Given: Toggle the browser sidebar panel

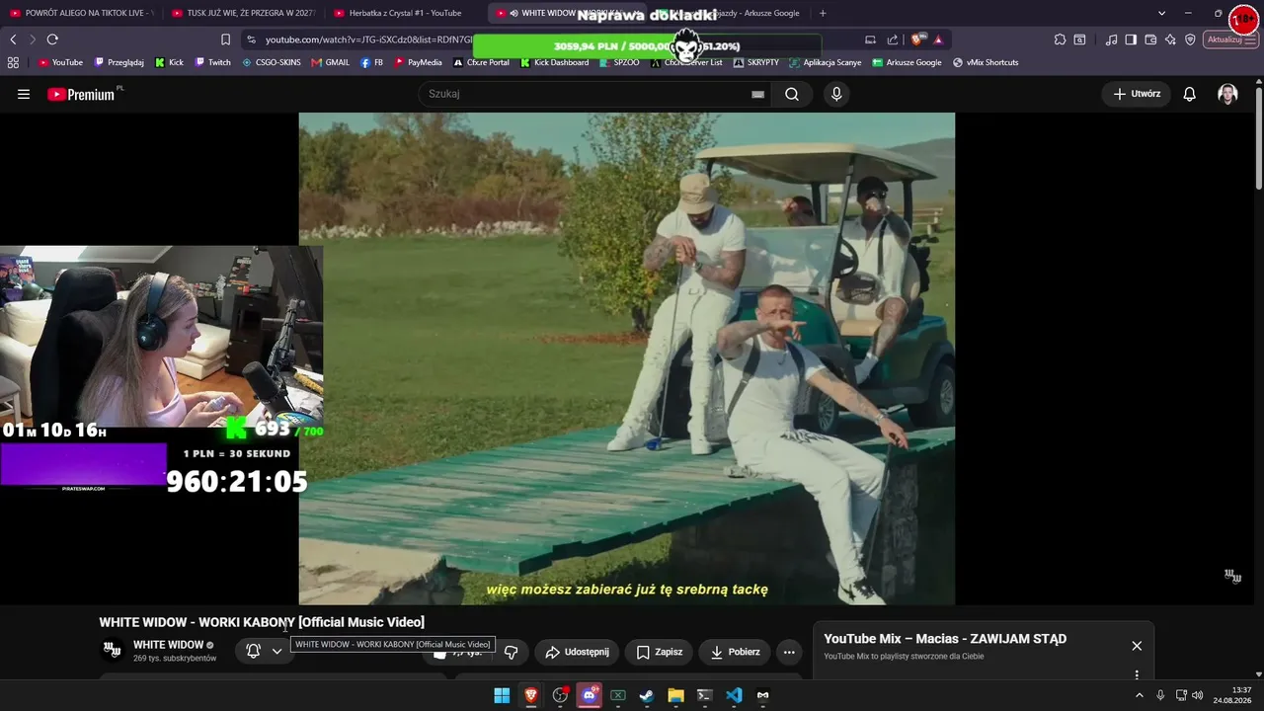Looking at the screenshot, I should pyautogui.click(x=1131, y=39).
